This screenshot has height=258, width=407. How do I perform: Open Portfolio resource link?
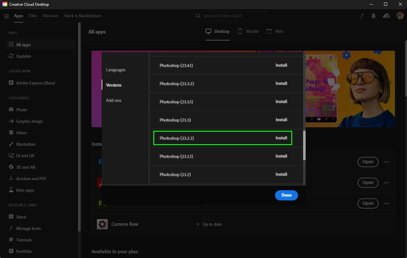point(20,251)
